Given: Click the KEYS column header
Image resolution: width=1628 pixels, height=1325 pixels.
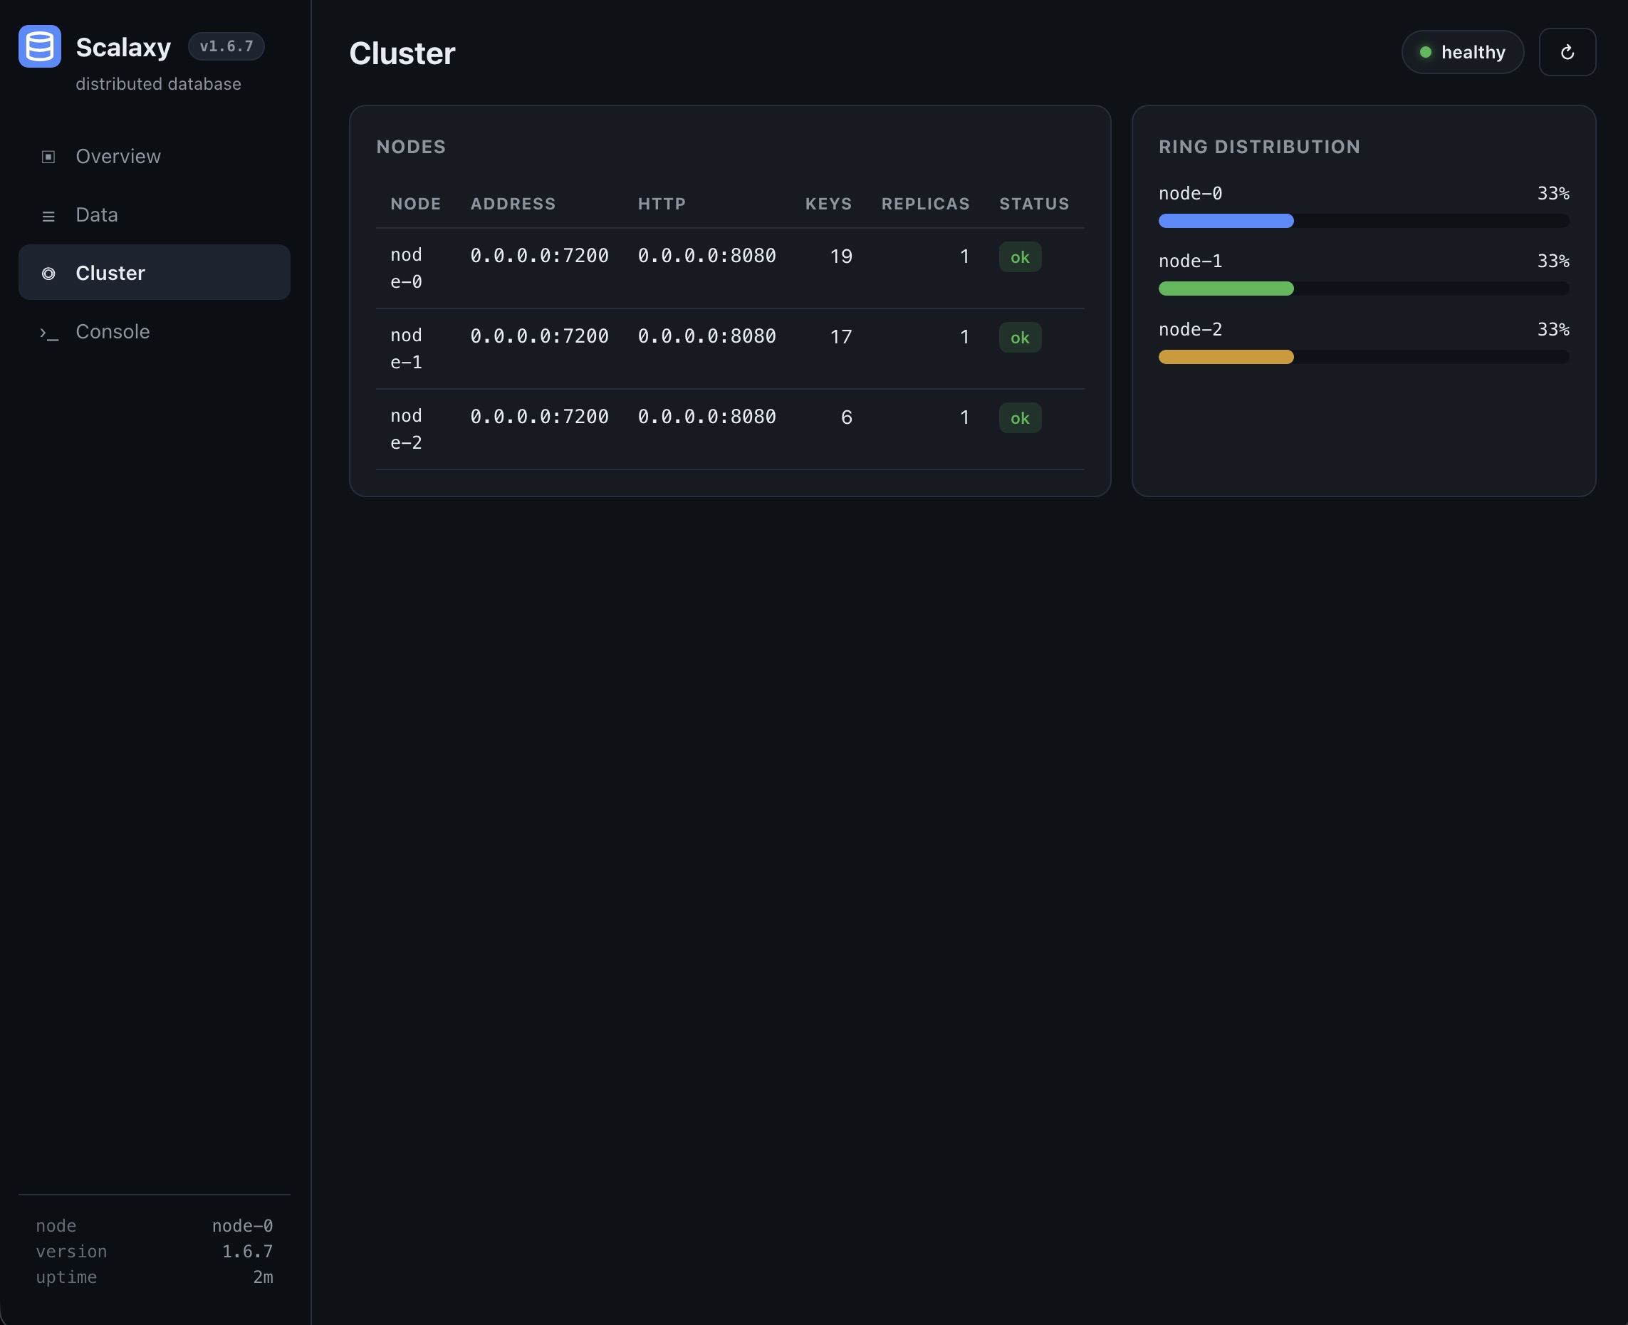Looking at the screenshot, I should (828, 204).
